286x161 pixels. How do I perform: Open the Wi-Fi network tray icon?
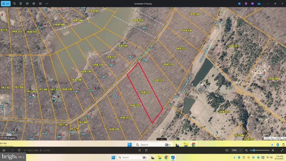268,157
